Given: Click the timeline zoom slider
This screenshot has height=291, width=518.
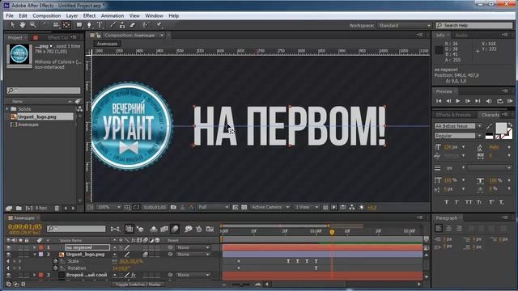Looking at the screenshot, I should pyautogui.click(x=241, y=284).
